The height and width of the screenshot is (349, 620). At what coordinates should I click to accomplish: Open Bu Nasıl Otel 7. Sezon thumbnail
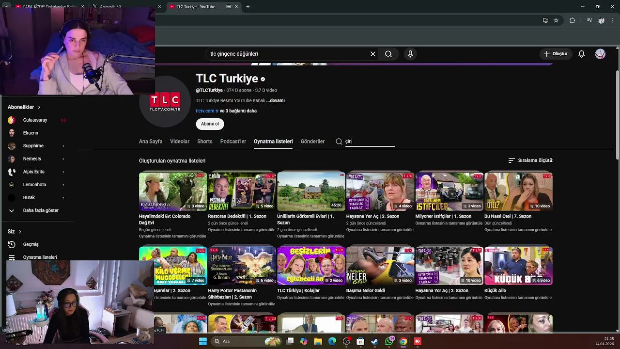pos(518,191)
